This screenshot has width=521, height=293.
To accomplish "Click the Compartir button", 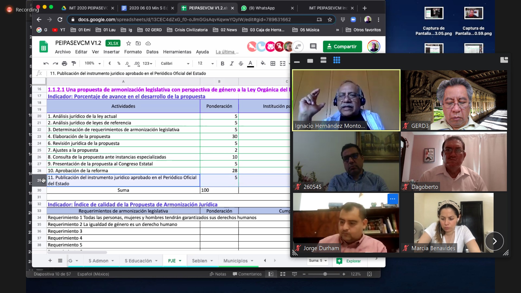I will coord(342,46).
